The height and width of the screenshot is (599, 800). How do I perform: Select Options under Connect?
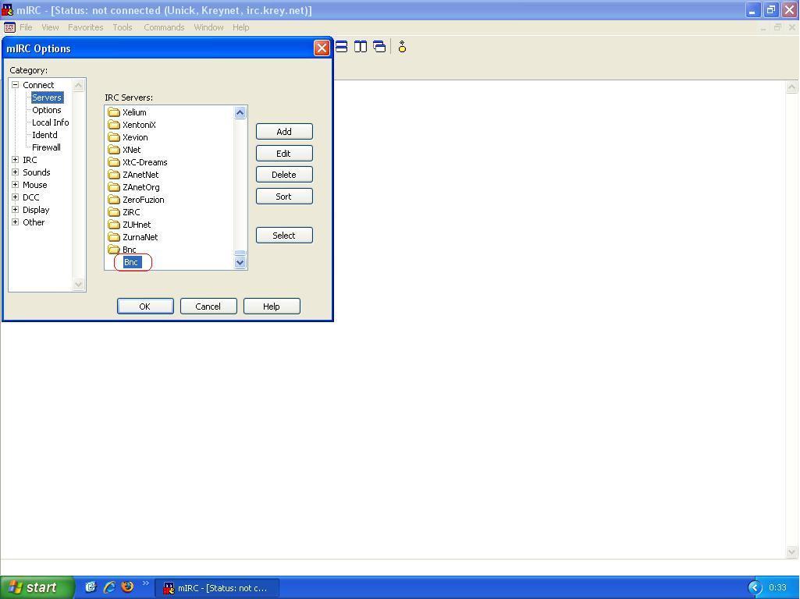tap(46, 110)
